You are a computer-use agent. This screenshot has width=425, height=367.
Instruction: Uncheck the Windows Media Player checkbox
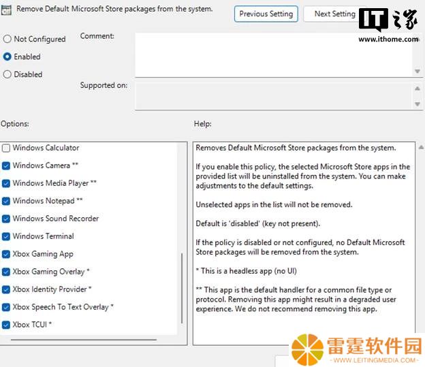pyautogui.click(x=6, y=184)
